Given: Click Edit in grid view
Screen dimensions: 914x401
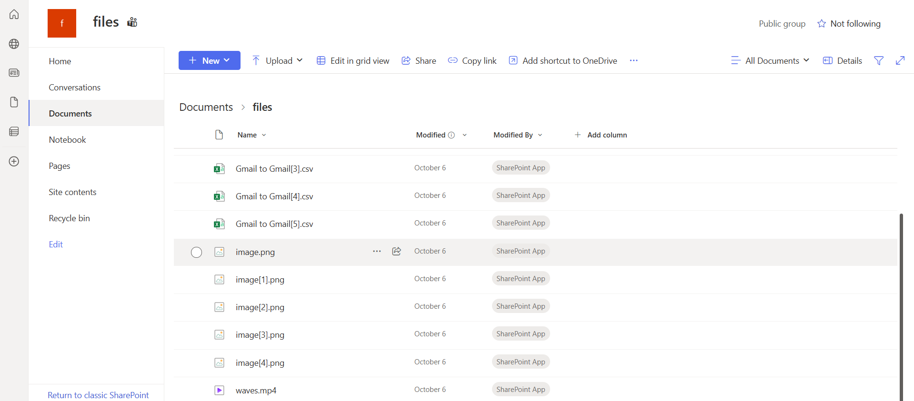Looking at the screenshot, I should (353, 60).
